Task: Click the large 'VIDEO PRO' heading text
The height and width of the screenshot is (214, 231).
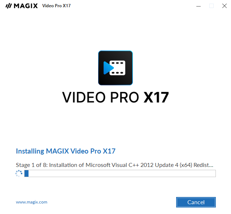Action: [100, 97]
